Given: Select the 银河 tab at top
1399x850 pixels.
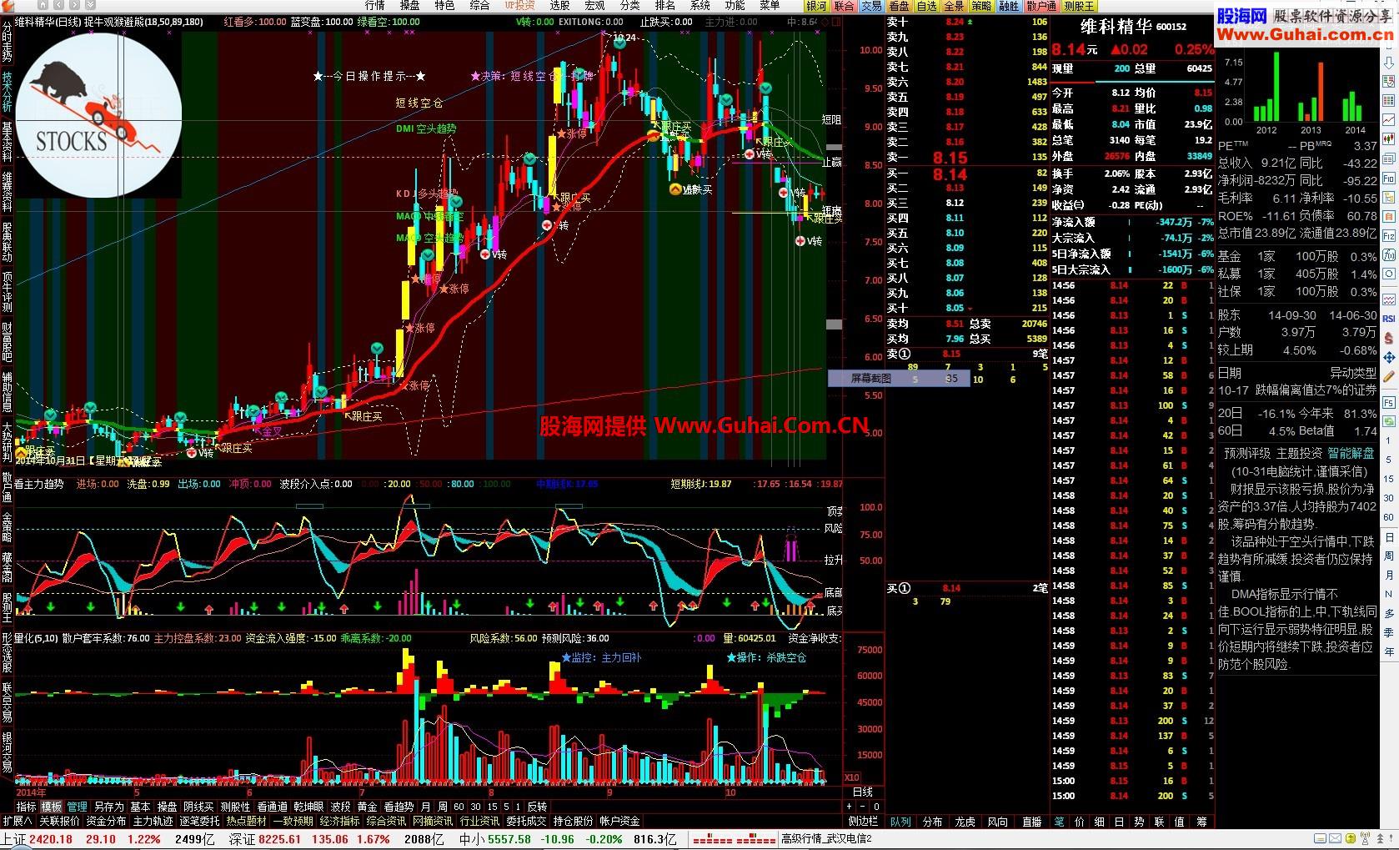Looking at the screenshot, I should point(817,6).
